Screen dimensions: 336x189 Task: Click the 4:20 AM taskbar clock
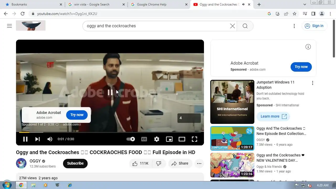coord(323,185)
